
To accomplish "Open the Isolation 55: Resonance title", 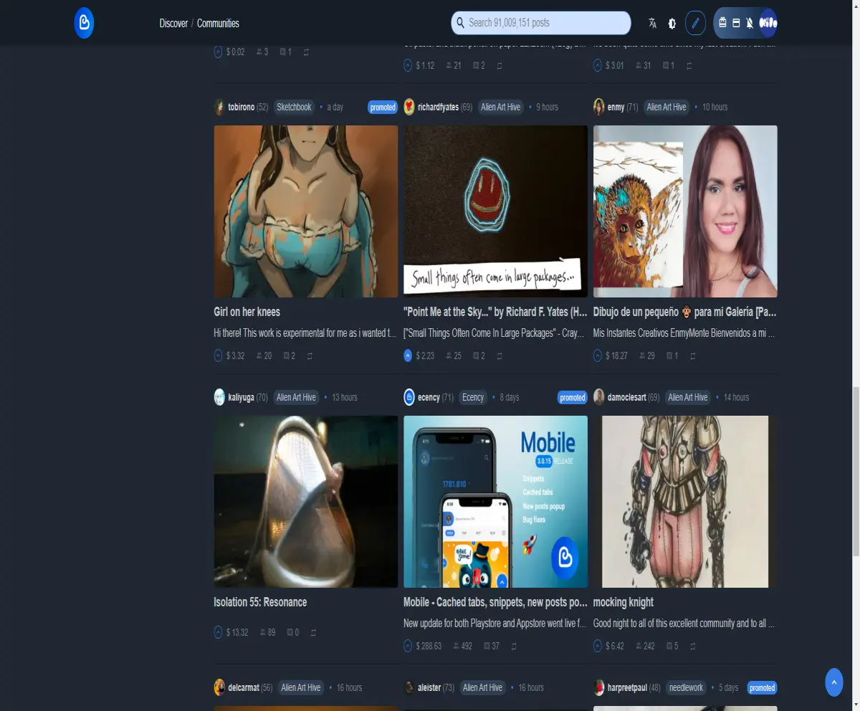I will click(260, 602).
